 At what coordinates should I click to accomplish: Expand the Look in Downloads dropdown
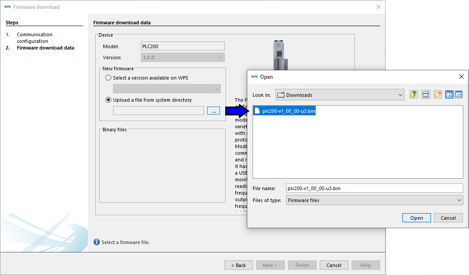[401, 95]
